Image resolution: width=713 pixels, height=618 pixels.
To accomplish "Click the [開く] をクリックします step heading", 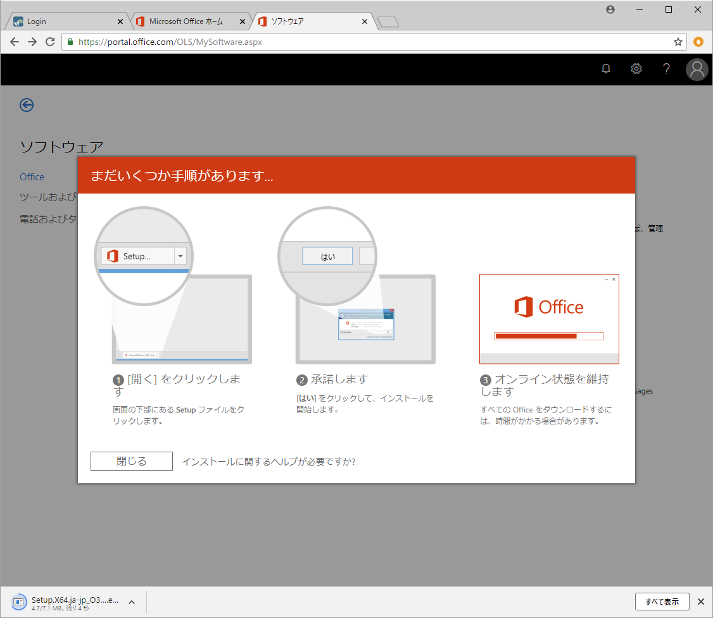I will (x=177, y=385).
